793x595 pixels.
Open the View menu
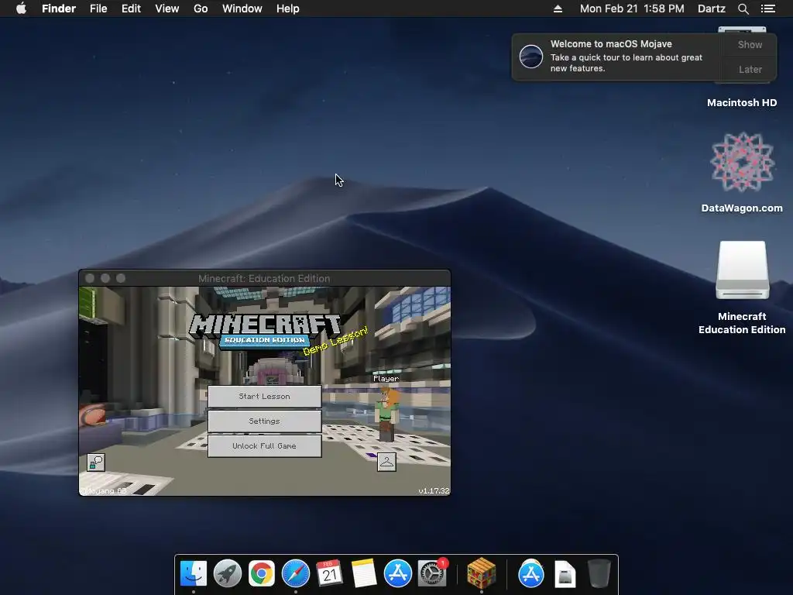pos(167,9)
